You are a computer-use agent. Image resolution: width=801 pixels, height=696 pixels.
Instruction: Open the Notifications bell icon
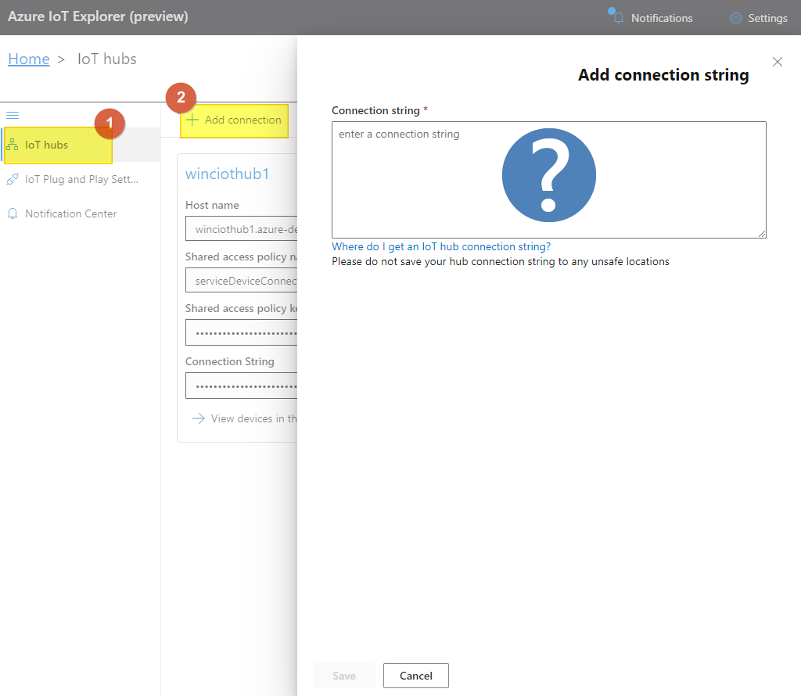click(x=618, y=18)
